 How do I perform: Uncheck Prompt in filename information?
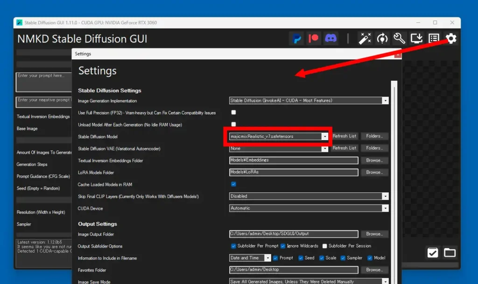tap(275, 258)
